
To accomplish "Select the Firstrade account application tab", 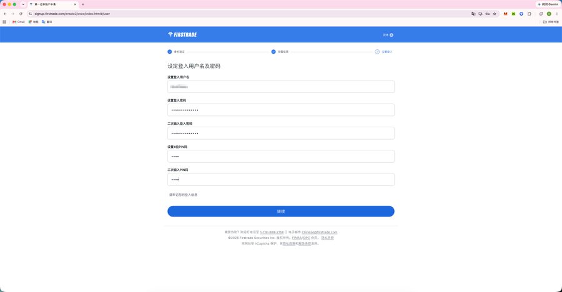I will (x=53, y=4).
